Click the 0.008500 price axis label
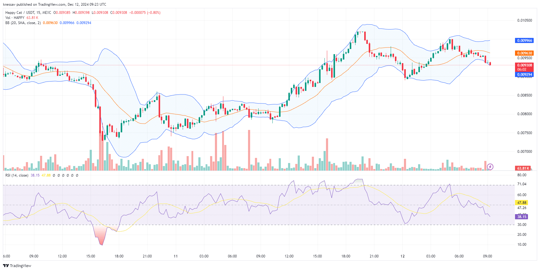The height and width of the screenshot is (271, 540). (524, 95)
